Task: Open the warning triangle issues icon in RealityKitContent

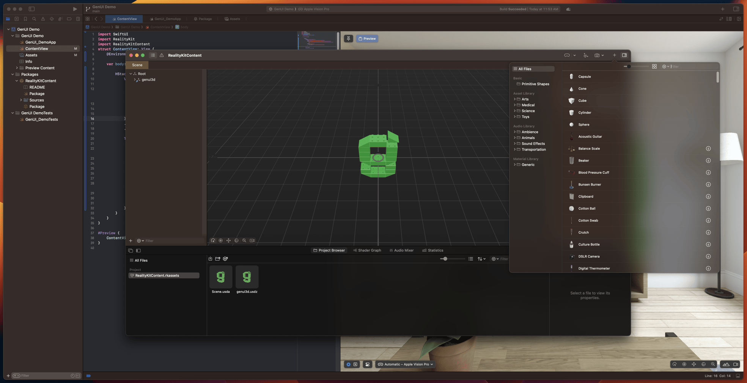Action: [162, 55]
